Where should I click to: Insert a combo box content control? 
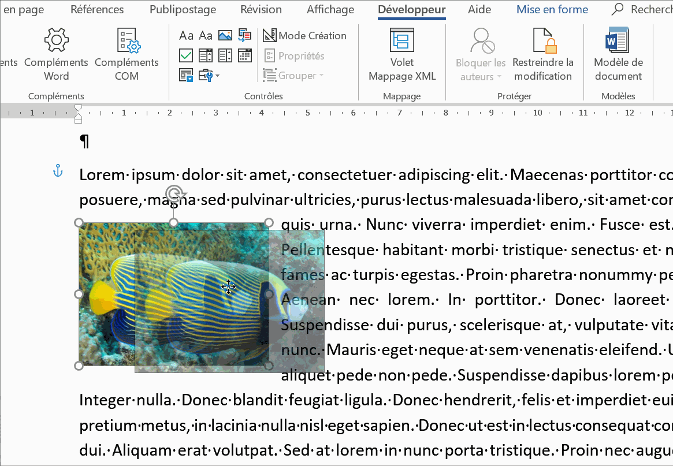(x=206, y=55)
